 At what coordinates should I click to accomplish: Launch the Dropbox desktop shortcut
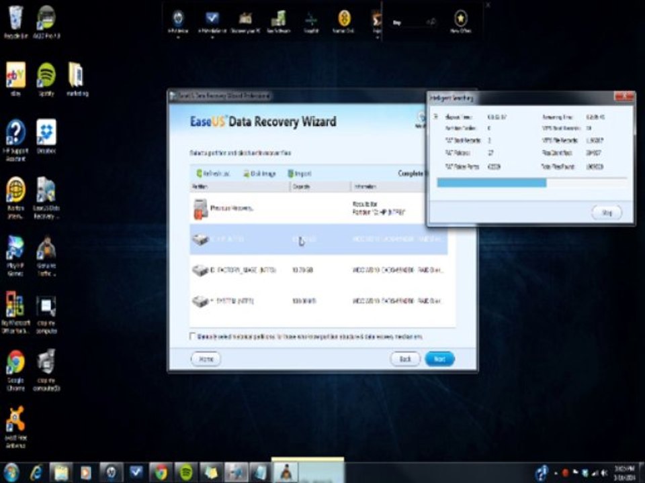click(x=46, y=136)
